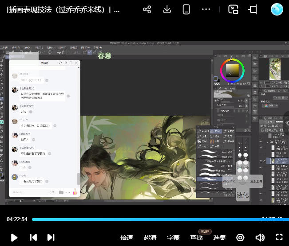Skip to the previous video
The image size is (289, 246).
33,237
